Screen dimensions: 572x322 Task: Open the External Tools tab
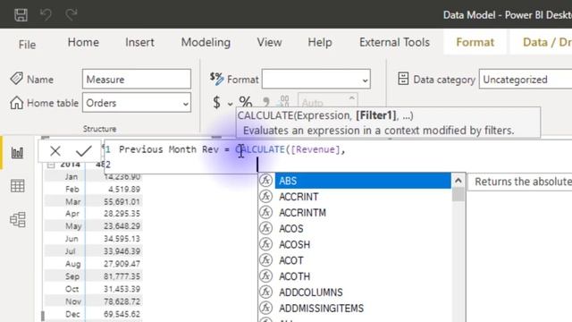pyautogui.click(x=394, y=42)
